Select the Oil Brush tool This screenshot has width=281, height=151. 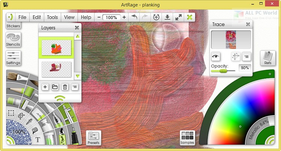[x=17, y=77]
